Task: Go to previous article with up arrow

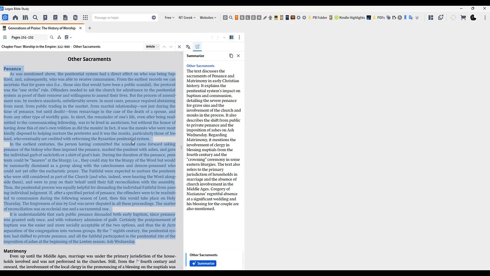Action: (164, 47)
